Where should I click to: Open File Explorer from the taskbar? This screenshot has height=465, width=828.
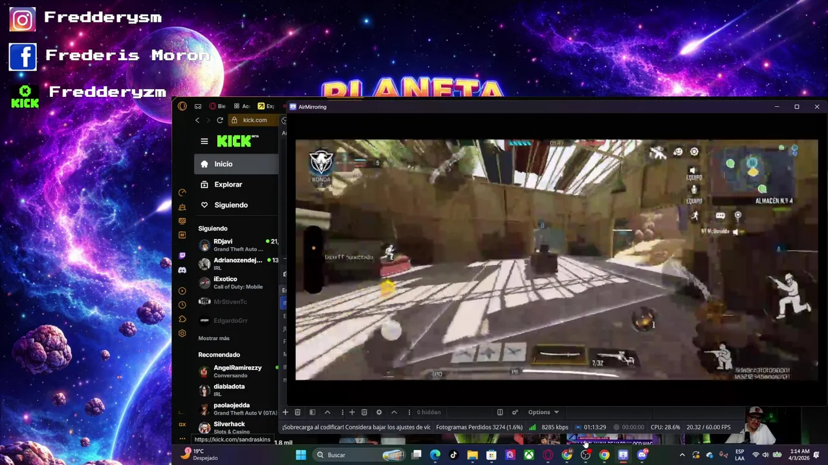[x=473, y=455]
